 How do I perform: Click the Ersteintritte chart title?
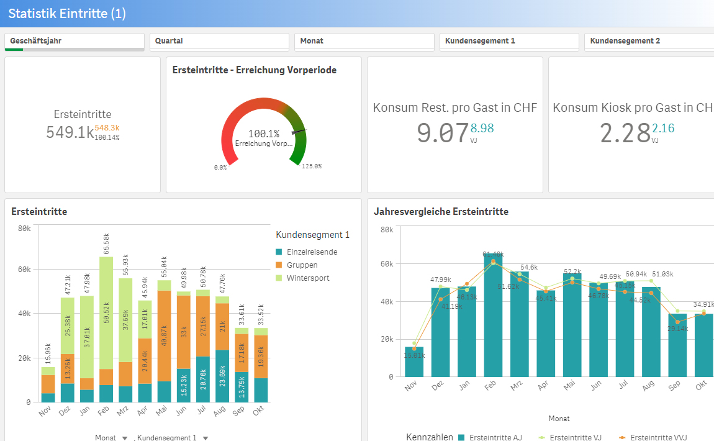(x=39, y=211)
